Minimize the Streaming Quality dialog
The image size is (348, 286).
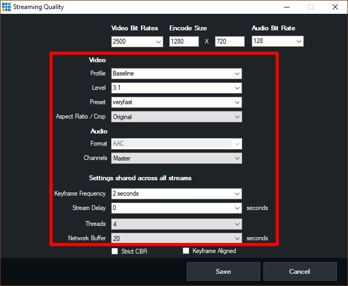(x=286, y=7)
